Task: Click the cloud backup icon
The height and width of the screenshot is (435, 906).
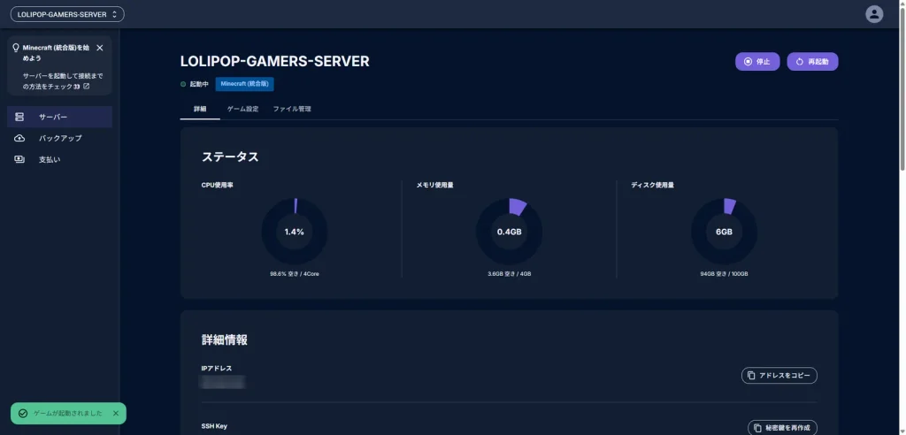Action: (x=19, y=138)
